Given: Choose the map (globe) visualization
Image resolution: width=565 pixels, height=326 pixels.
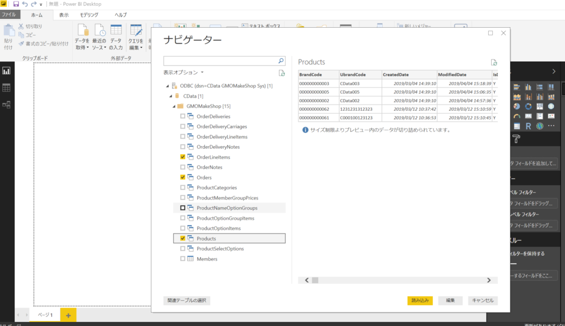Looking at the screenshot, I should click(551, 107).
